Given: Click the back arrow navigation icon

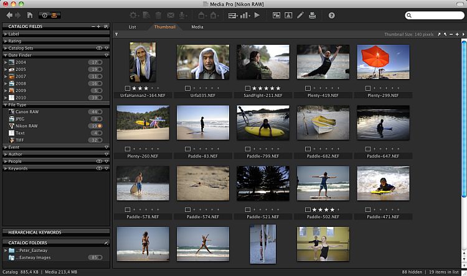Looking at the screenshot, I should pos(9,15).
